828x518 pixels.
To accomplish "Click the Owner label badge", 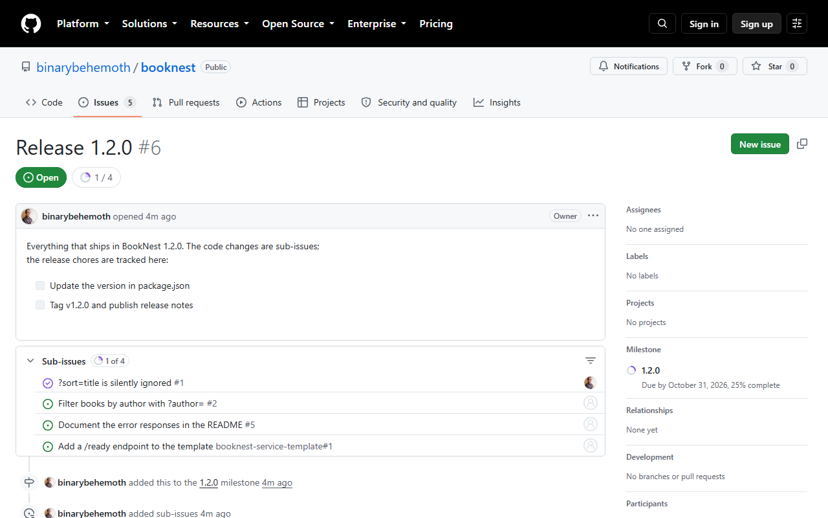I will coord(565,216).
